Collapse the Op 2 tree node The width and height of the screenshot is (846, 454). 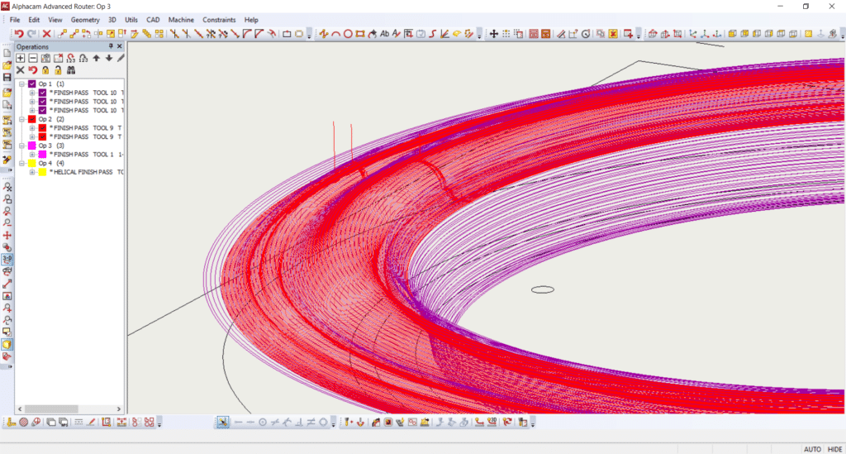pyautogui.click(x=22, y=119)
